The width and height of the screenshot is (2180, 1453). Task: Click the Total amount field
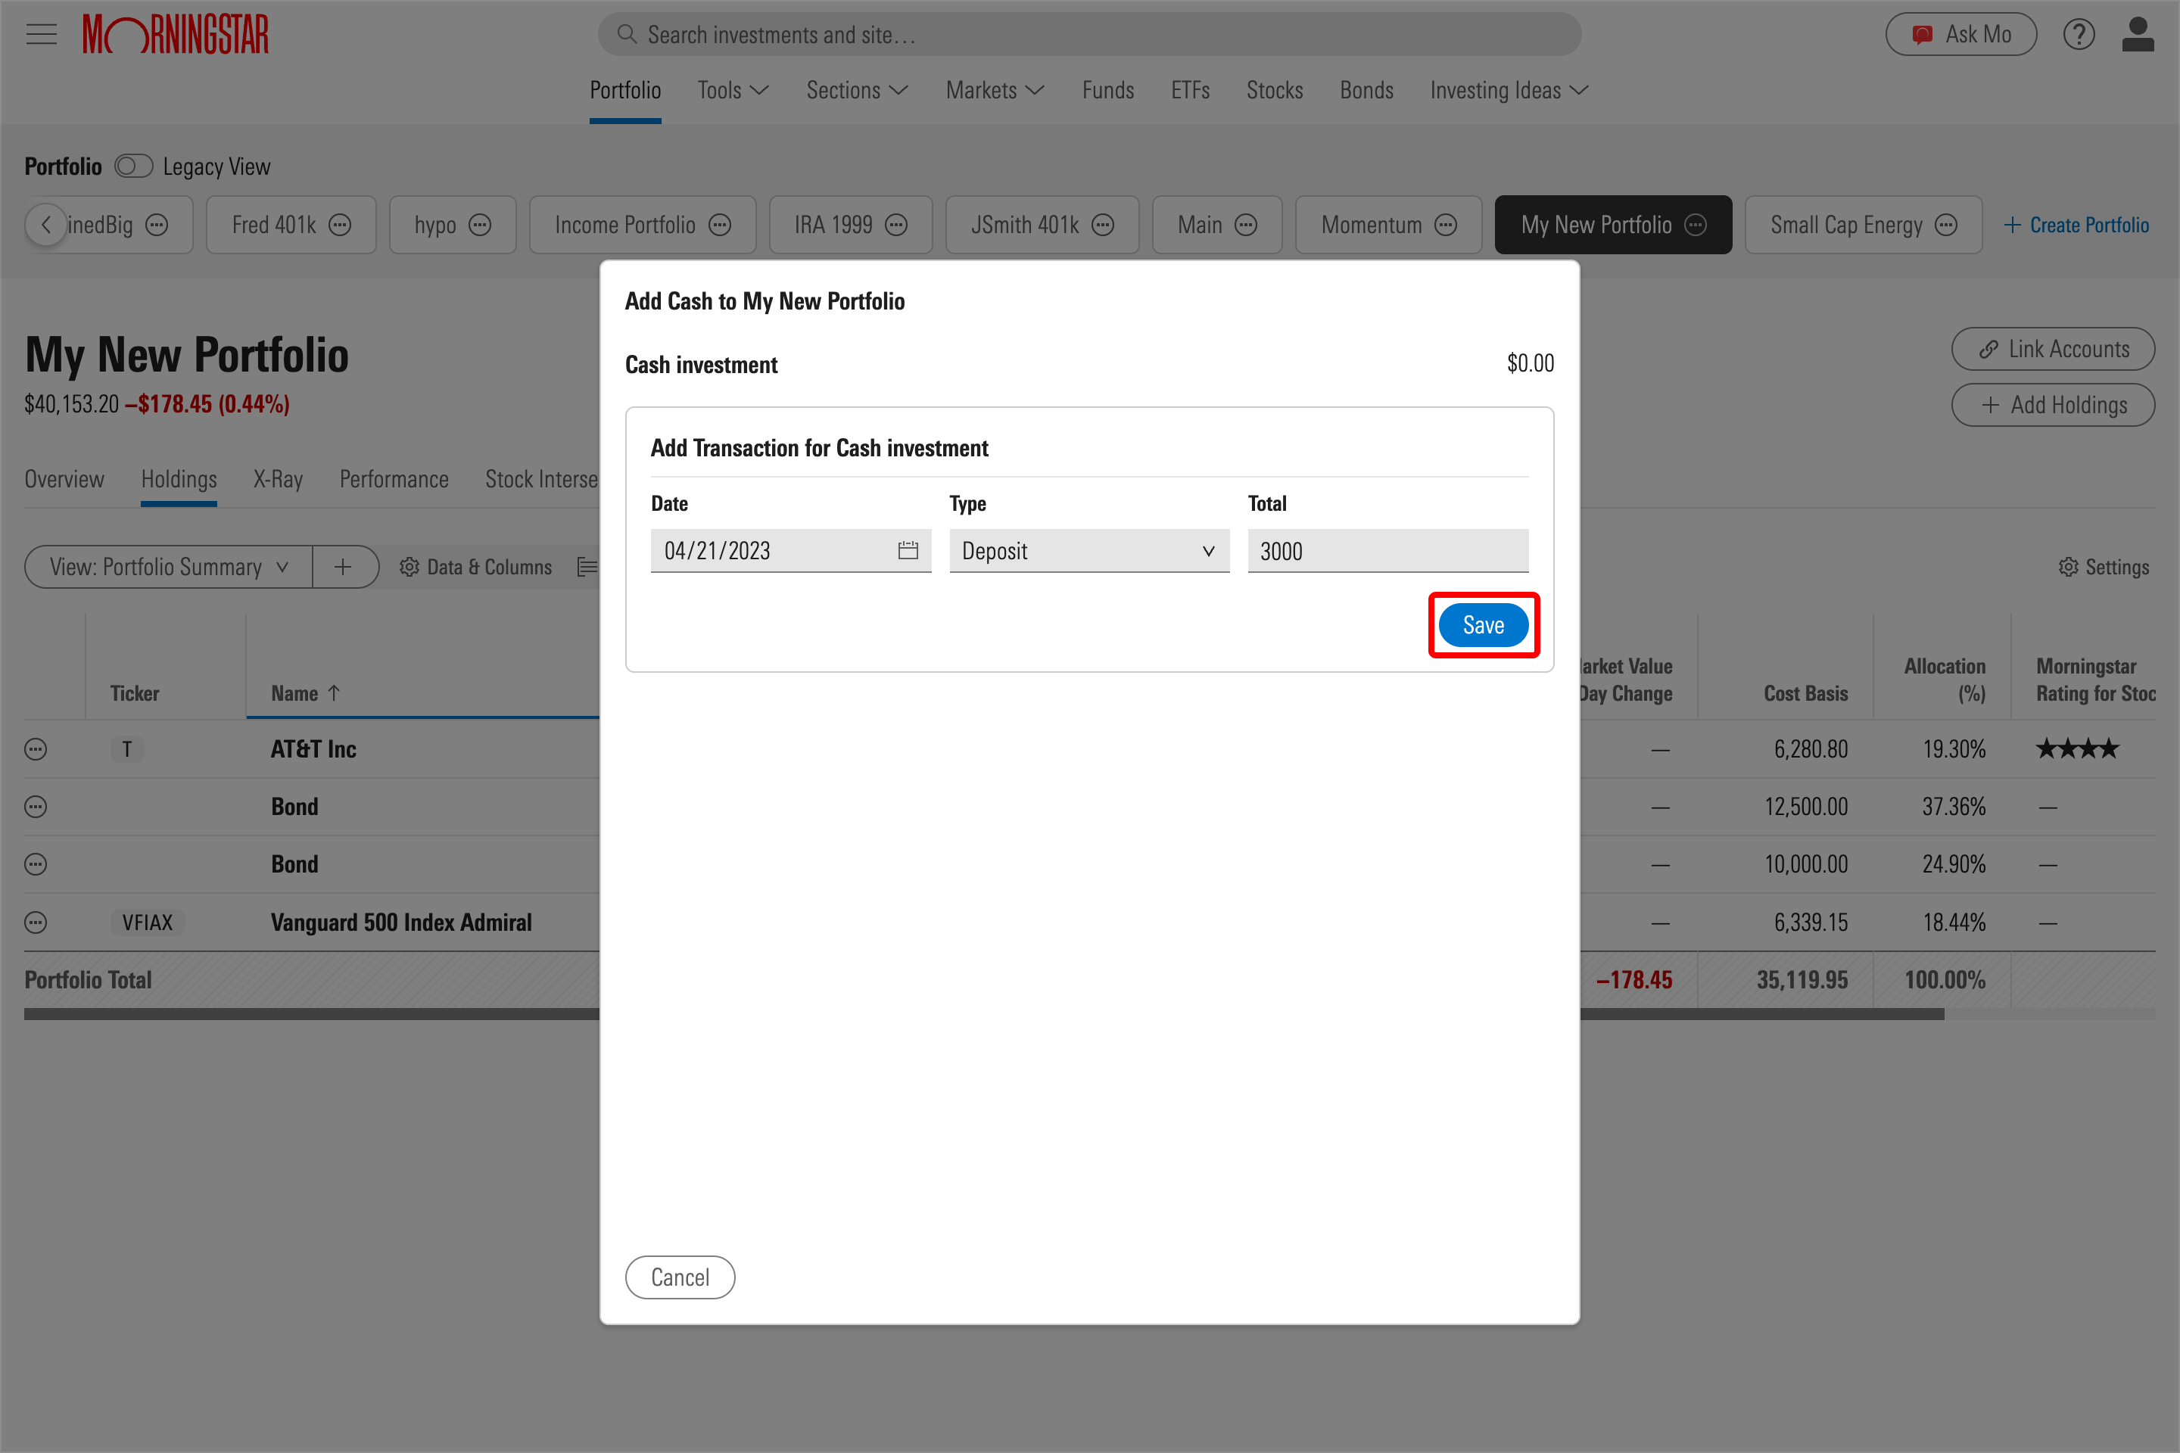[1387, 550]
